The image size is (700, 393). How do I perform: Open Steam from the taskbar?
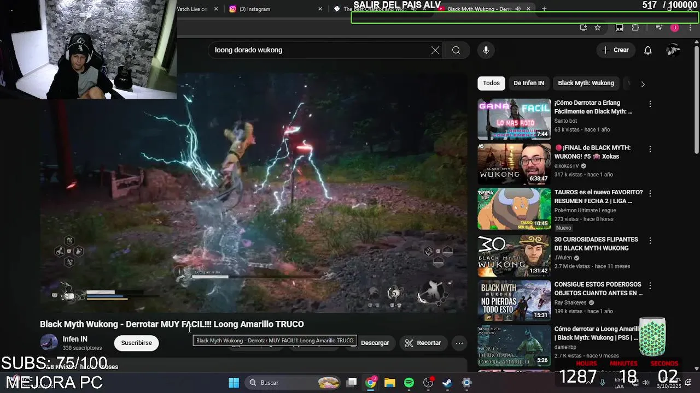tap(447, 383)
